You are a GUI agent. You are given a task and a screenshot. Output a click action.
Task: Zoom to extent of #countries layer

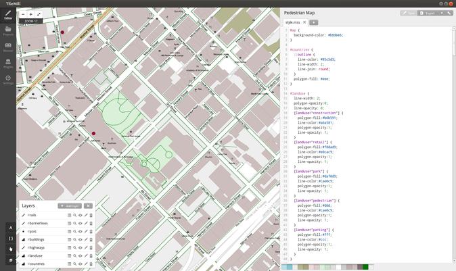pos(74,264)
